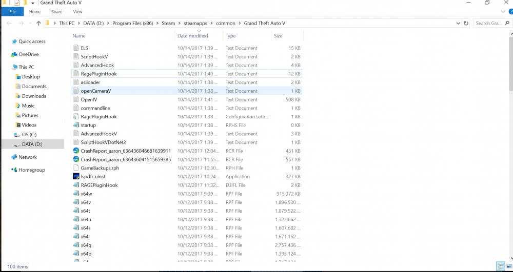
Task: Refresh the folder view
Action: point(466,23)
